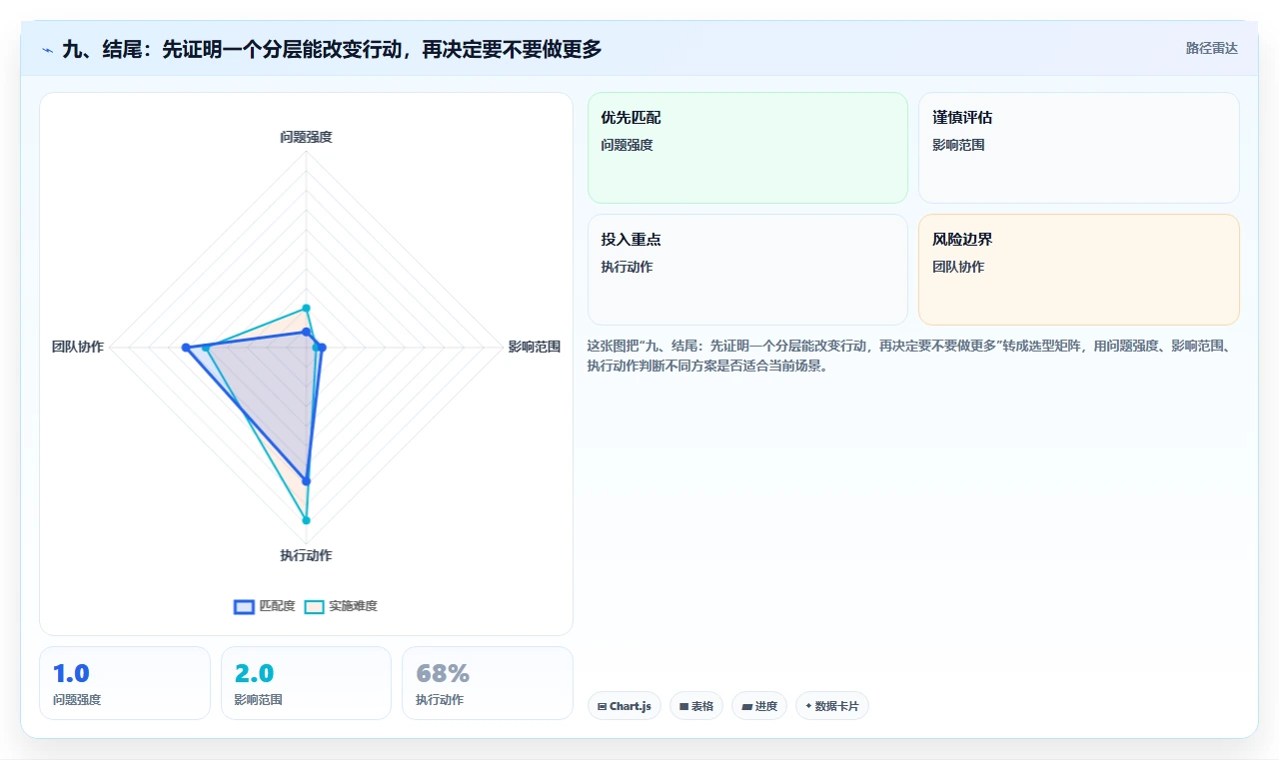Select the 进度 chip
Image resolution: width=1279 pixels, height=760 pixels.
[x=759, y=706]
